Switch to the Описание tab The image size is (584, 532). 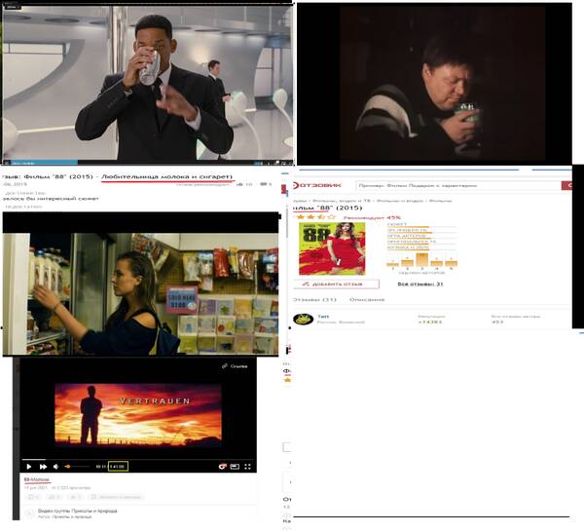point(367,300)
